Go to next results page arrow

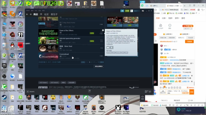102,62
